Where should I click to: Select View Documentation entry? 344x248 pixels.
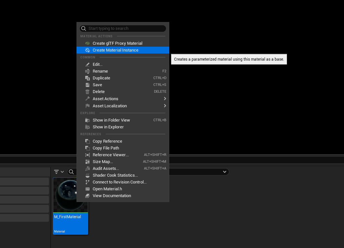pos(123,195)
